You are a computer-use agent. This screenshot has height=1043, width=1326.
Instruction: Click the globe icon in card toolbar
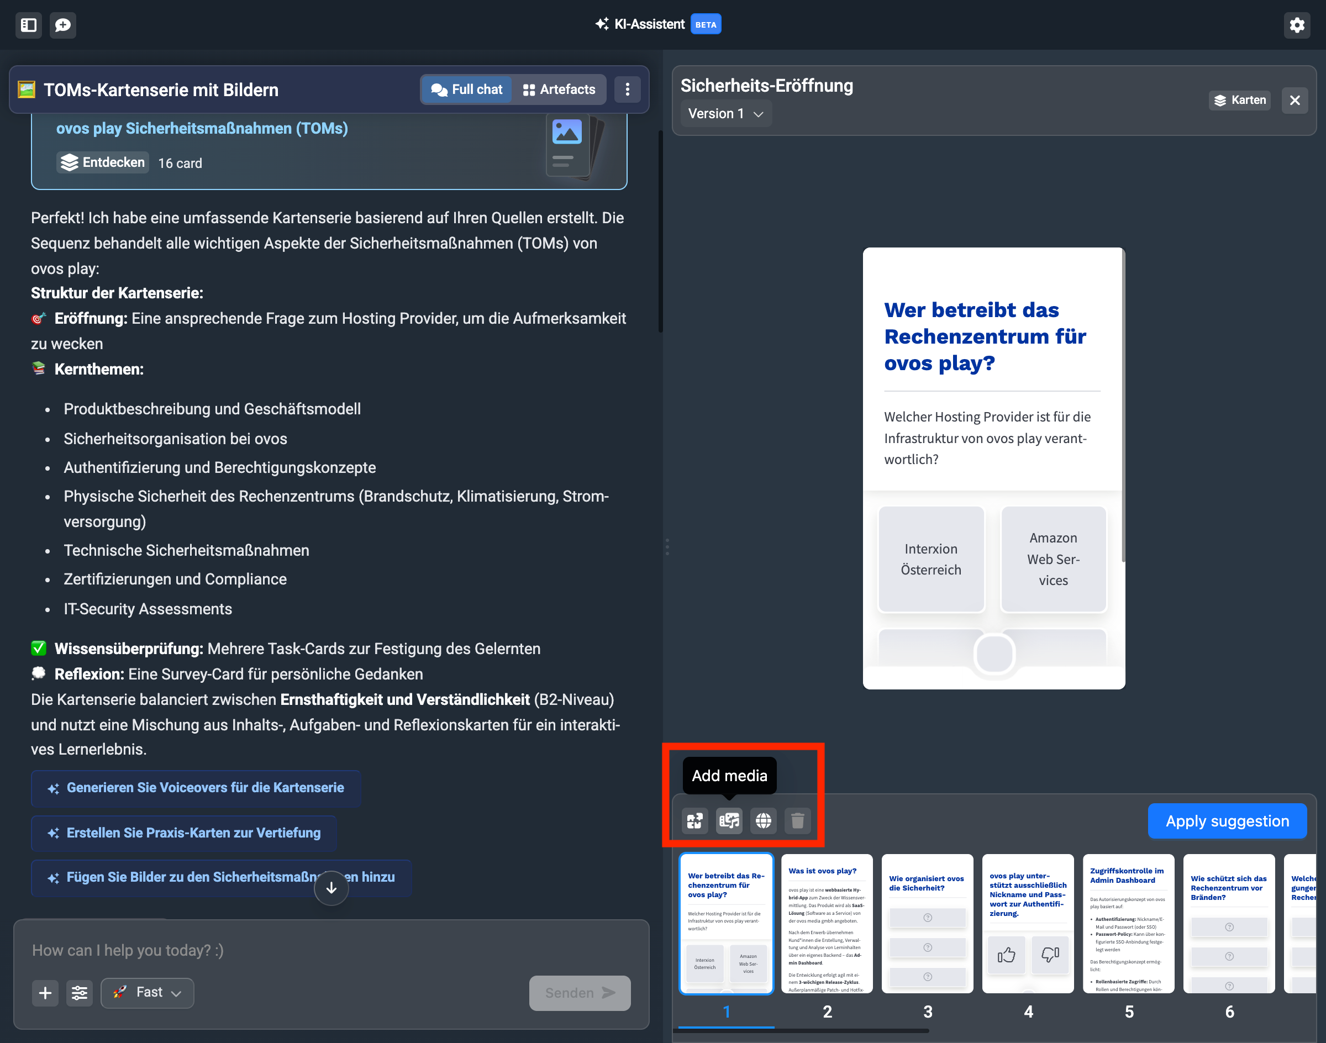click(763, 821)
